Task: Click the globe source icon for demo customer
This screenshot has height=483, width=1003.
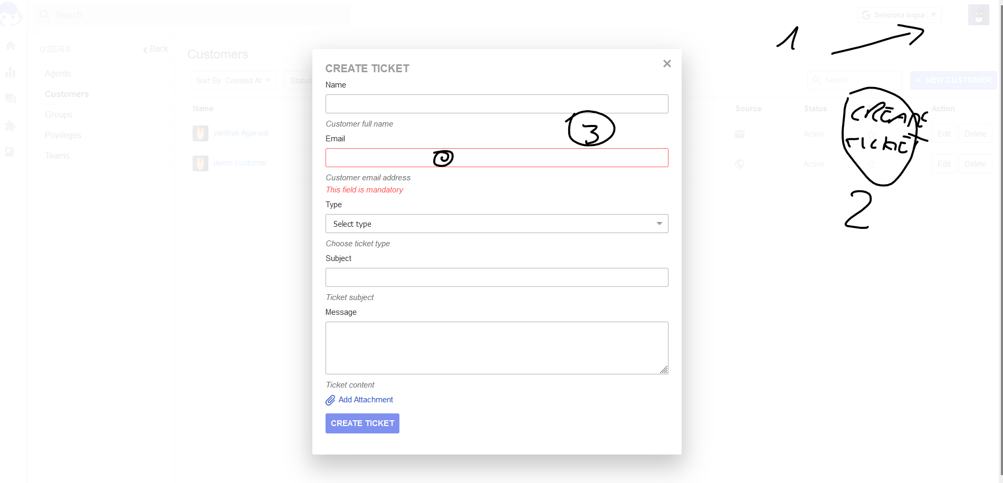Action: click(x=739, y=164)
